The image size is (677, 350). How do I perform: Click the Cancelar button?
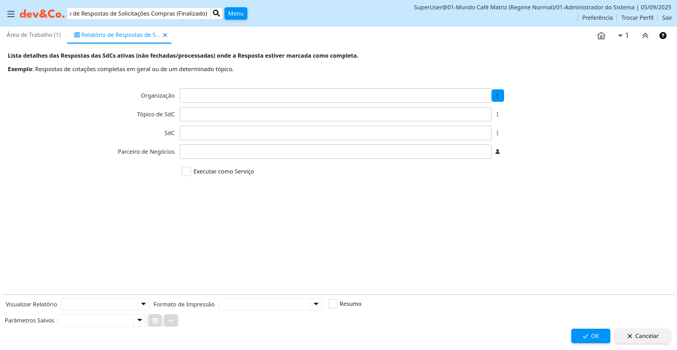643,336
